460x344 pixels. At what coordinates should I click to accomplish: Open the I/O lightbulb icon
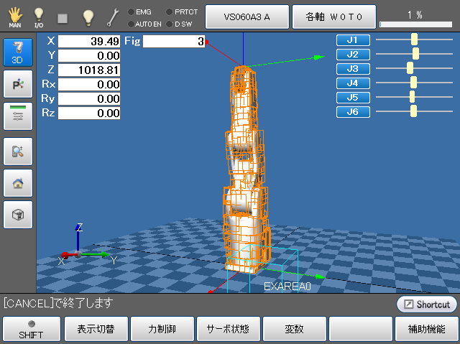pyautogui.click(x=39, y=16)
